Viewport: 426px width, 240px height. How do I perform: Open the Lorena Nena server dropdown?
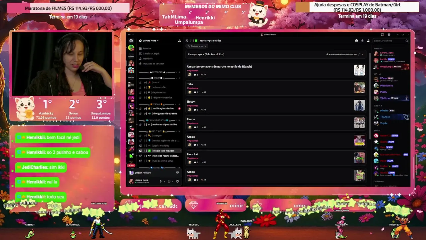149,41
